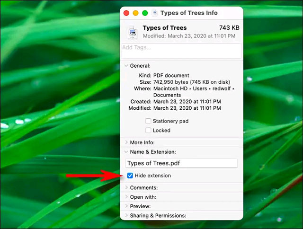Collapse the Name & Extension section
The image size is (303, 229).
pyautogui.click(x=126, y=152)
